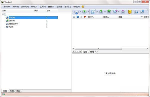The width and height of the screenshot is (150, 97).
Task: Click the gear icon after the Help menu
Action: click(83, 6)
